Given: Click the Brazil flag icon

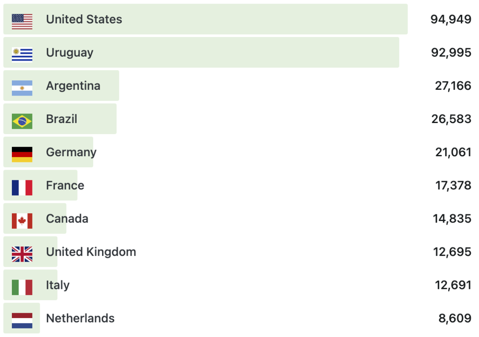Looking at the screenshot, I should tap(22, 121).
